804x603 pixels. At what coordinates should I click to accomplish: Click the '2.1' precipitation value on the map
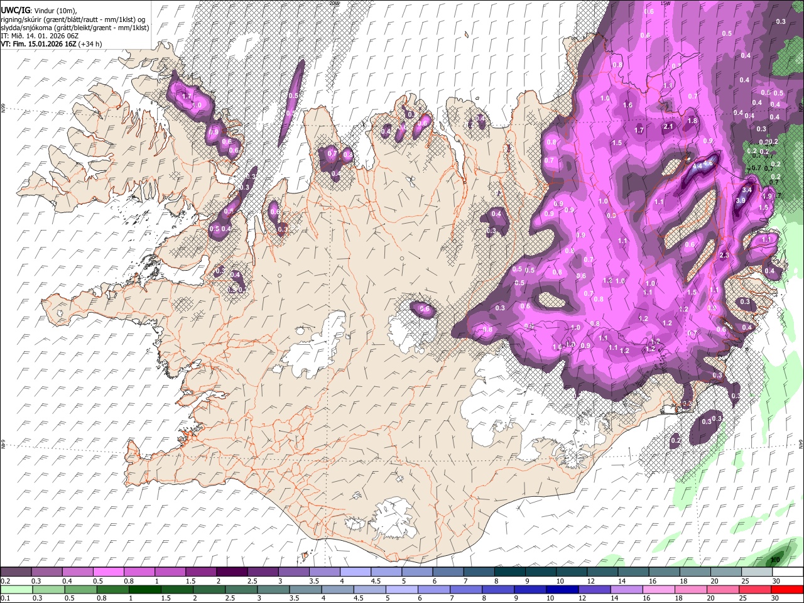click(x=668, y=126)
